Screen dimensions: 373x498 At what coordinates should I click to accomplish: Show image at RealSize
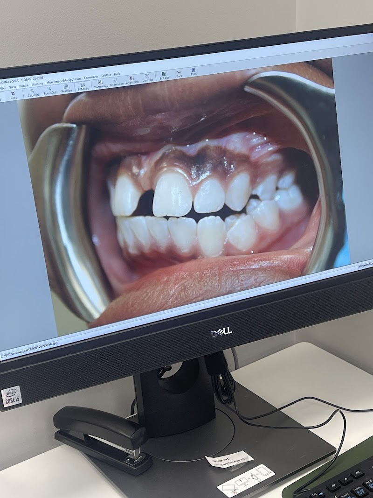(66, 89)
